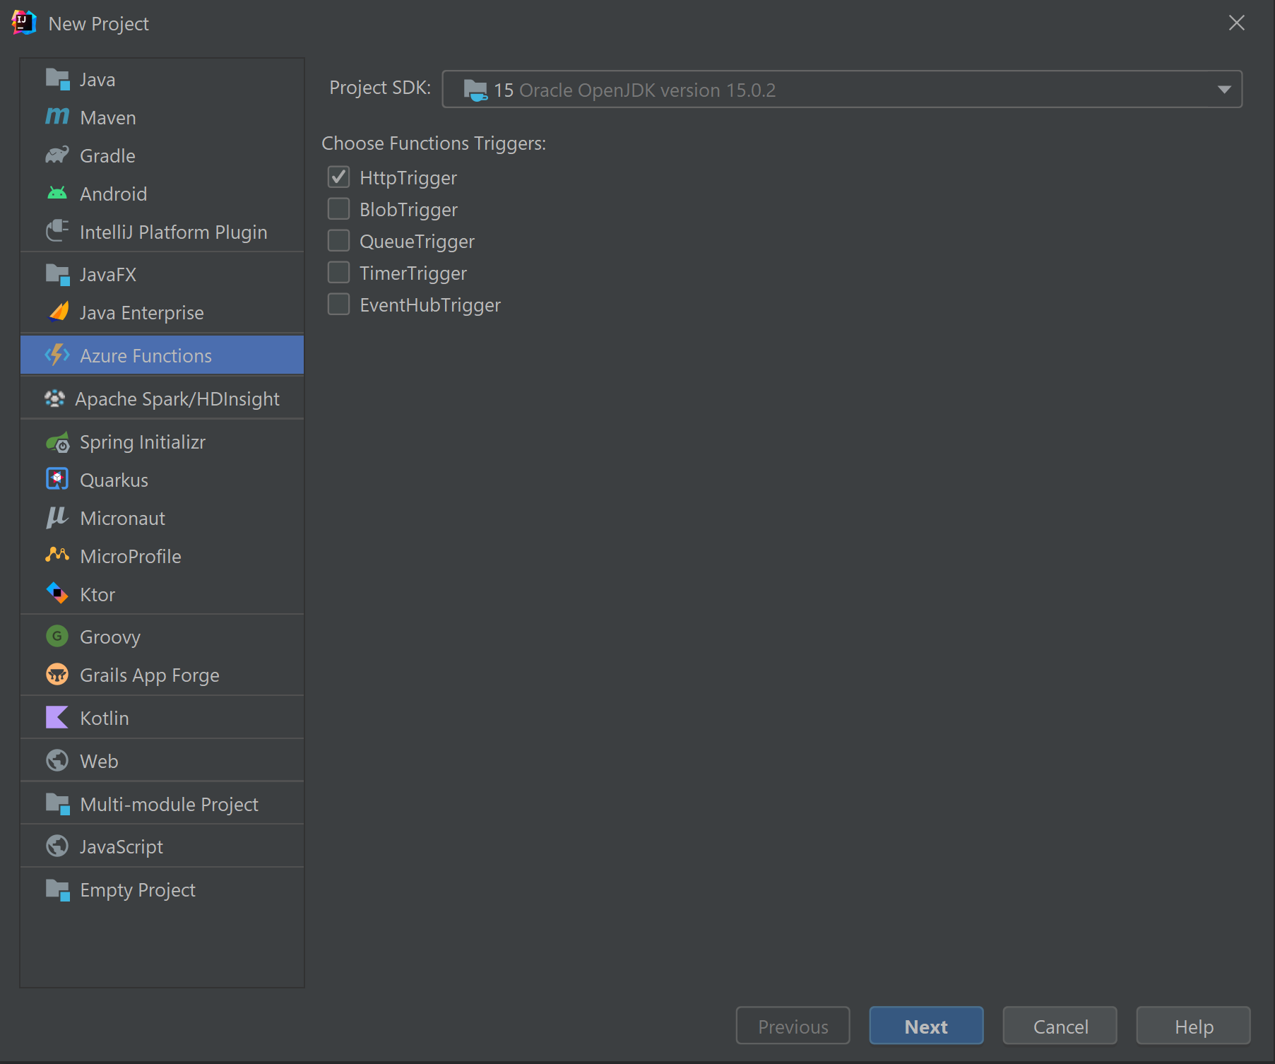Uncheck the HttpTrigger checkbox

(x=339, y=177)
